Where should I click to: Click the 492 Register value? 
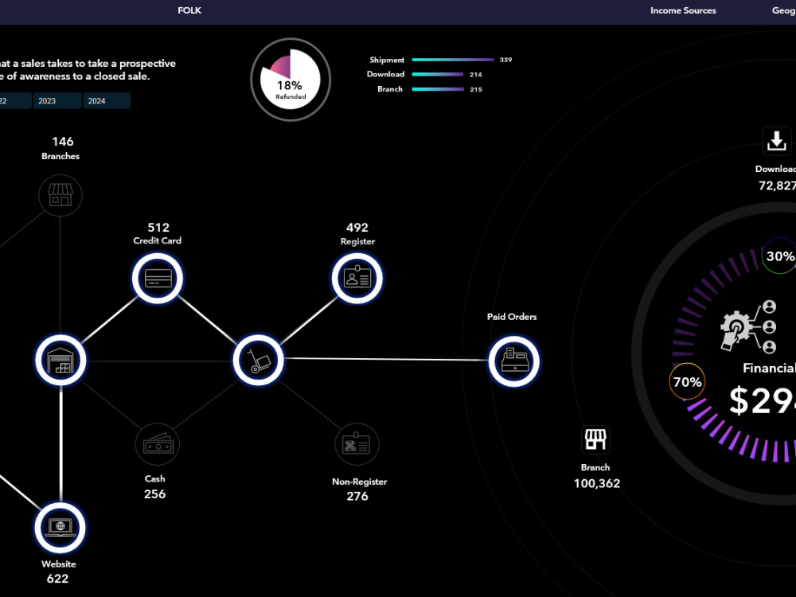pyautogui.click(x=357, y=228)
